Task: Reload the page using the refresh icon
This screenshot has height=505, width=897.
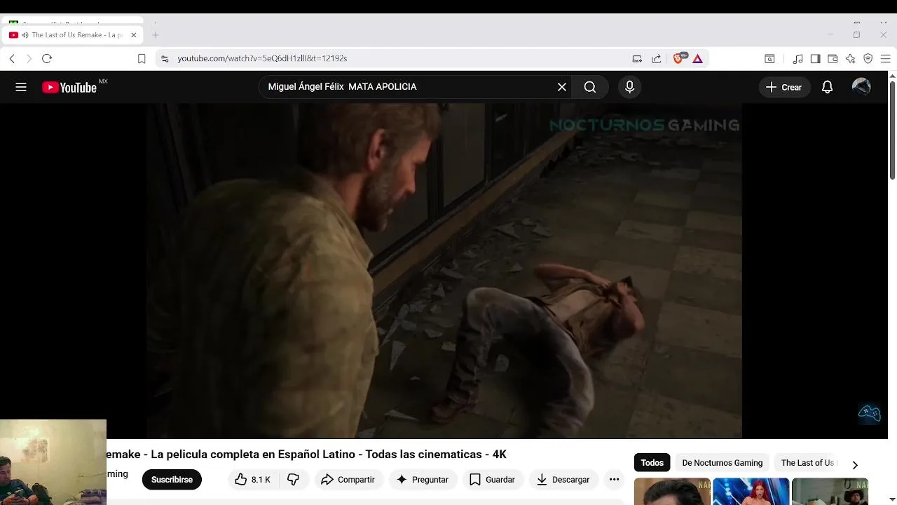Action: [47, 59]
